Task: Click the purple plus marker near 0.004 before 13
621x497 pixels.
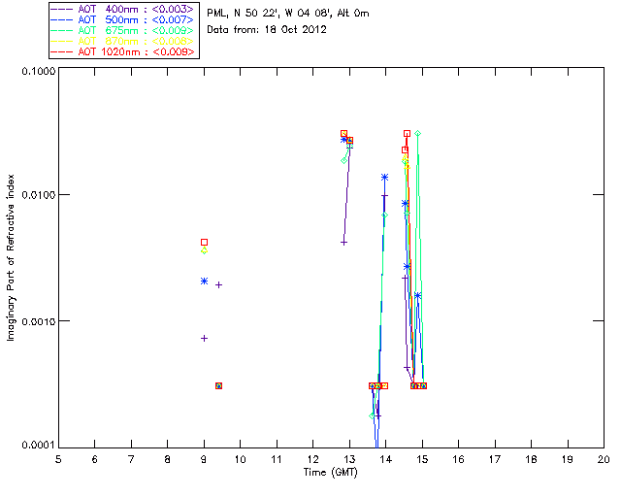Action: (343, 243)
